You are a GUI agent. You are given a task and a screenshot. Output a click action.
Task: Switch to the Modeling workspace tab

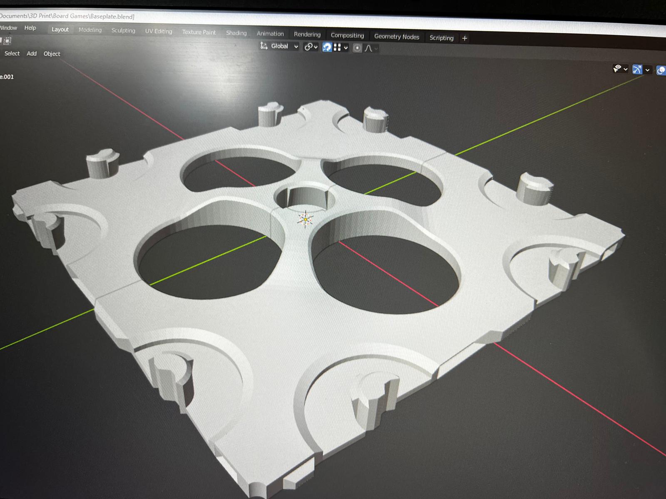(90, 30)
